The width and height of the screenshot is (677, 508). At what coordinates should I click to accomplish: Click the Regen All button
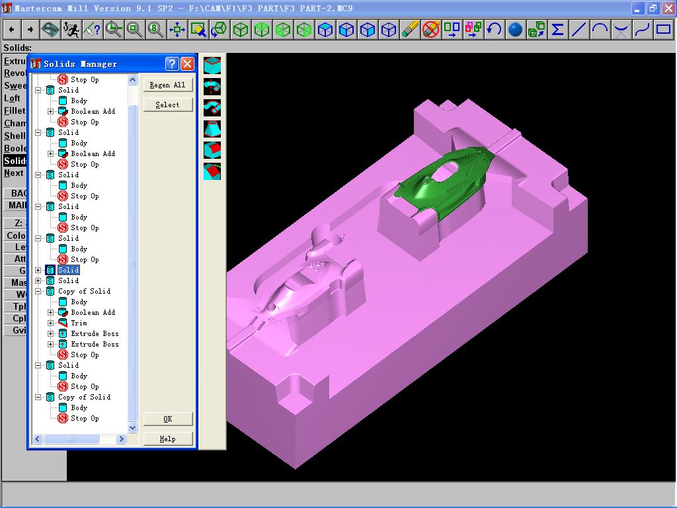pyautogui.click(x=167, y=85)
